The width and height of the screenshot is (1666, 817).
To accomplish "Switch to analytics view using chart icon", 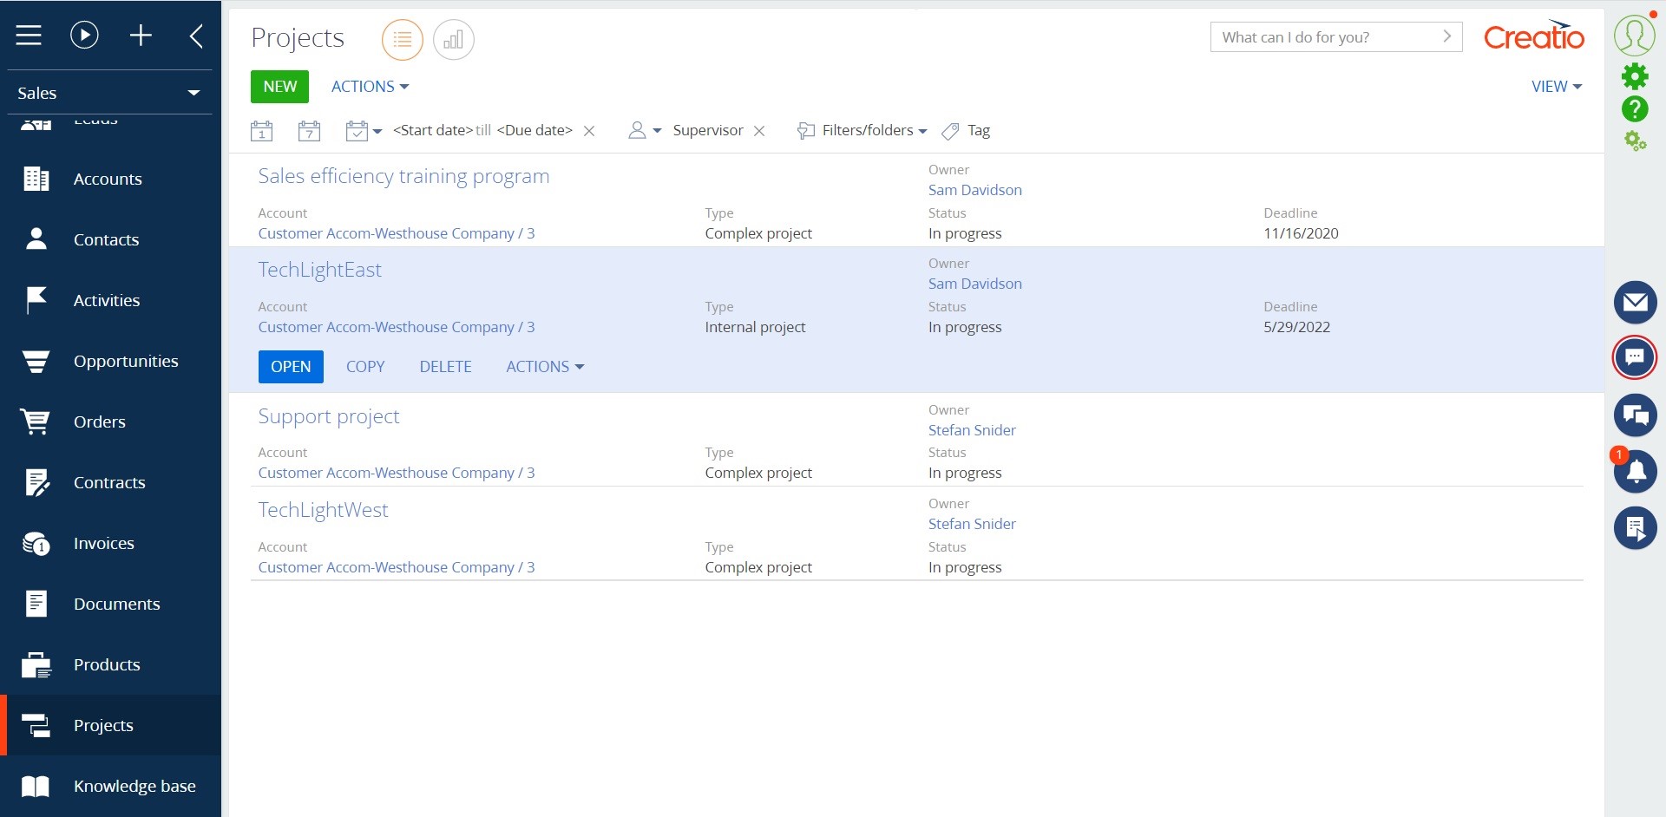I will (x=453, y=39).
